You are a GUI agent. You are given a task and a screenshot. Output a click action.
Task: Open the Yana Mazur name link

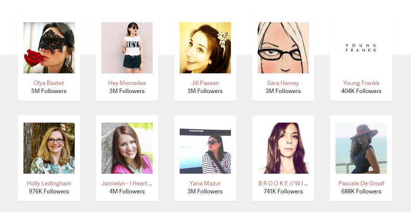point(205,184)
